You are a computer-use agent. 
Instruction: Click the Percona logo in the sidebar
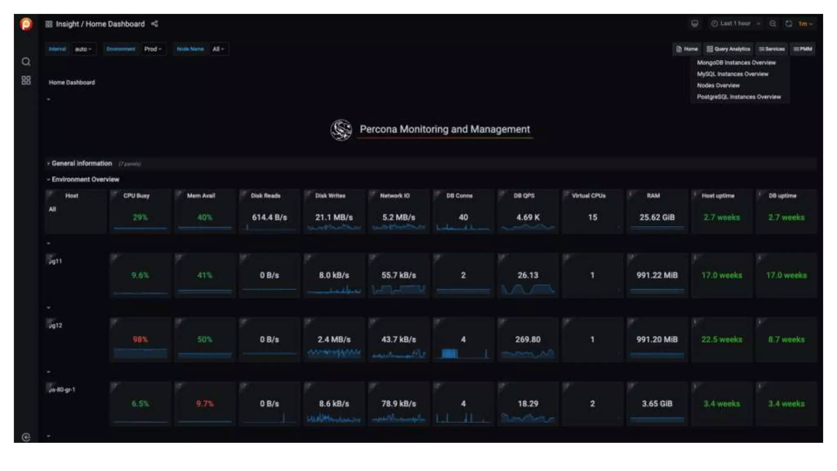click(x=26, y=24)
